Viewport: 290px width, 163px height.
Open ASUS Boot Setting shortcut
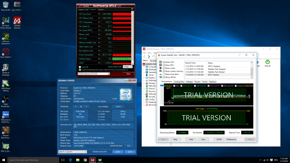[6, 86]
